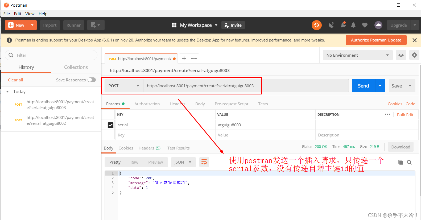This screenshot has width=421, height=220.
Task: Click the sync status icon
Action: click(x=317, y=25)
